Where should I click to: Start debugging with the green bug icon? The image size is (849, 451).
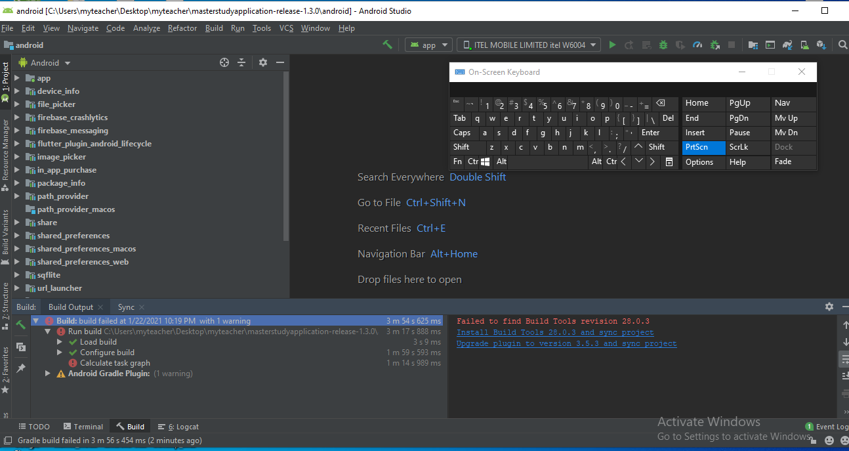(x=663, y=45)
